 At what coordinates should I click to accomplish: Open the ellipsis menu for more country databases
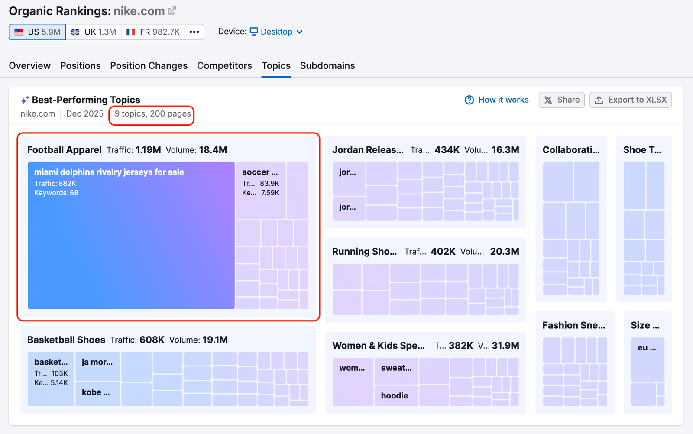click(x=194, y=31)
